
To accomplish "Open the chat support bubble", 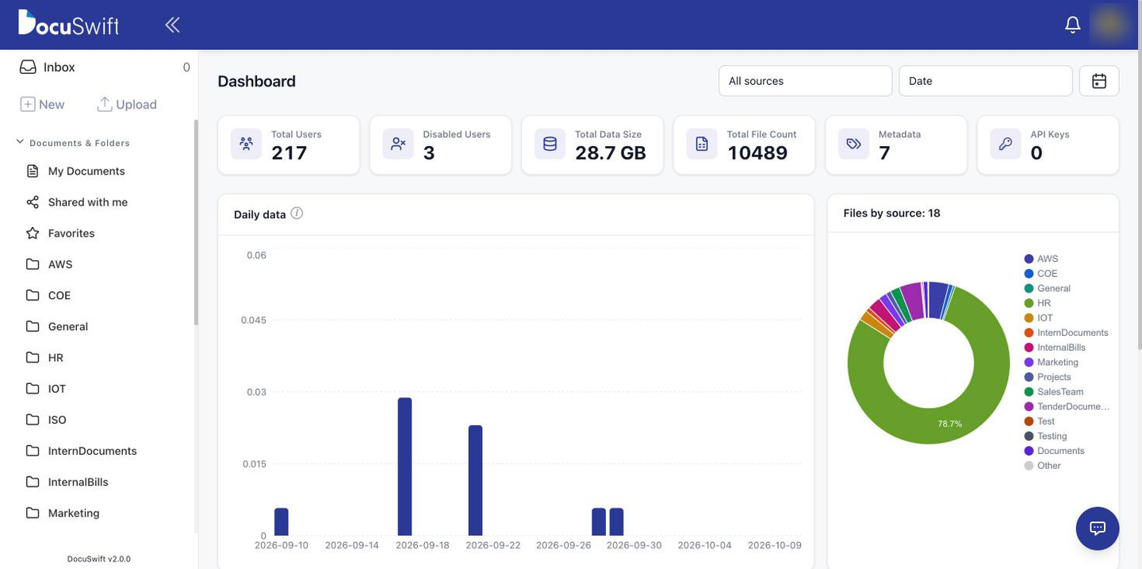I will click(x=1098, y=529).
